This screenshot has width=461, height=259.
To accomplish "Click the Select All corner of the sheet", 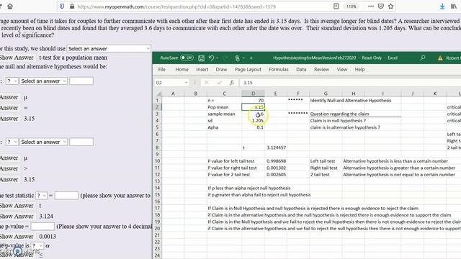I will (x=158, y=94).
